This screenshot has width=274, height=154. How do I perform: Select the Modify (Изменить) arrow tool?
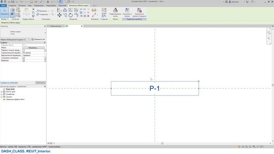5,12
